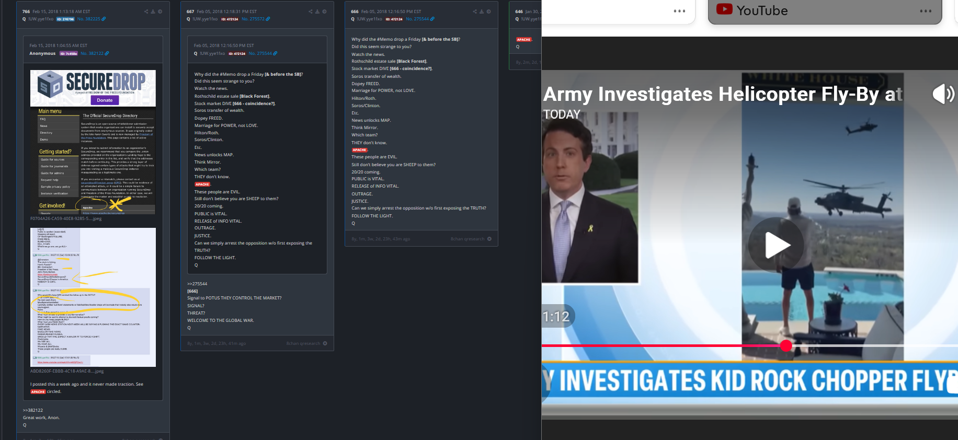Click the circled X icon in post 667 footer
This screenshot has height=440, width=958.
coord(325,343)
